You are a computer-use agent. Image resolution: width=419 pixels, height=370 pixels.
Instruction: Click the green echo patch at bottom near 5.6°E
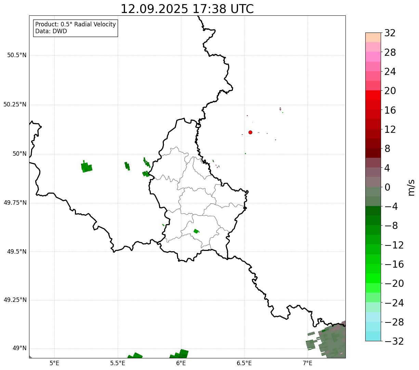coord(135,356)
